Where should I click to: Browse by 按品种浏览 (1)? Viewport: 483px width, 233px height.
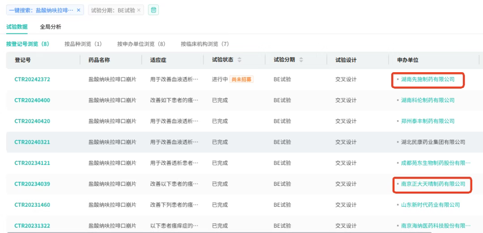83,44
